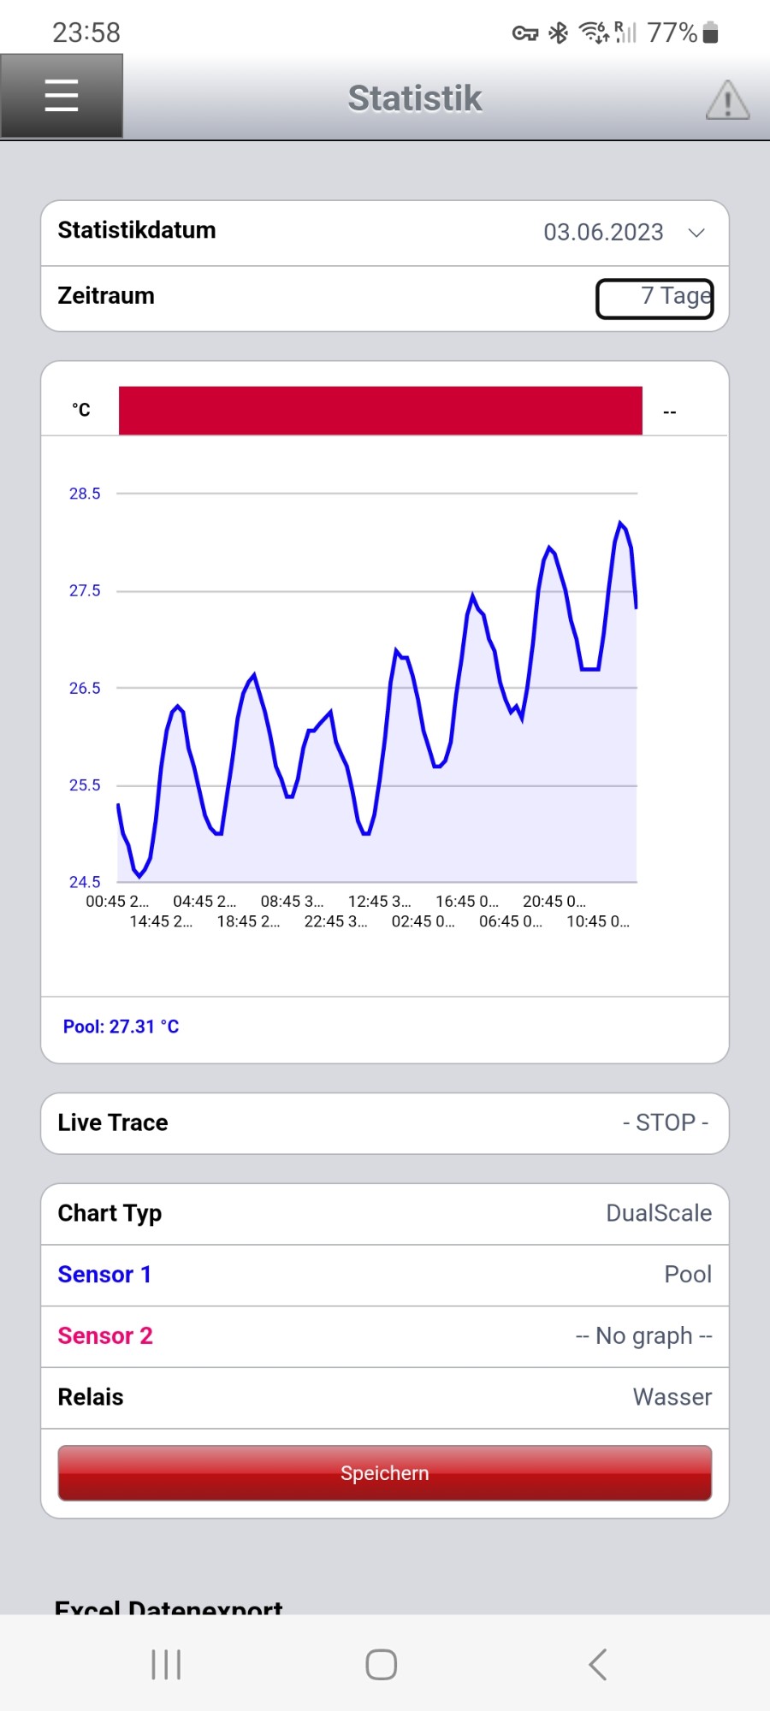Expand the Statistikdatum date chevron
This screenshot has width=770, height=1711.
click(696, 233)
